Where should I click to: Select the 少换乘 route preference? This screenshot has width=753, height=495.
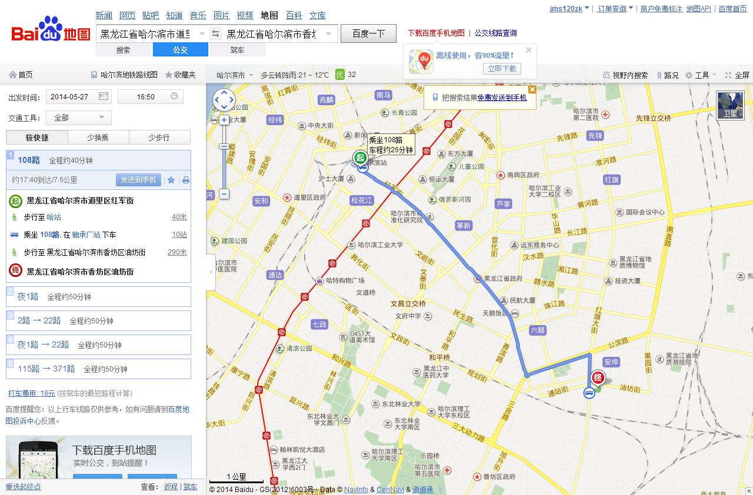click(x=98, y=138)
